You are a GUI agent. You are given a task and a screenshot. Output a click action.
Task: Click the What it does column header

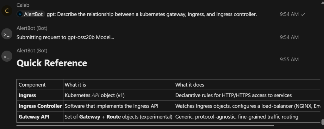pos(190,85)
